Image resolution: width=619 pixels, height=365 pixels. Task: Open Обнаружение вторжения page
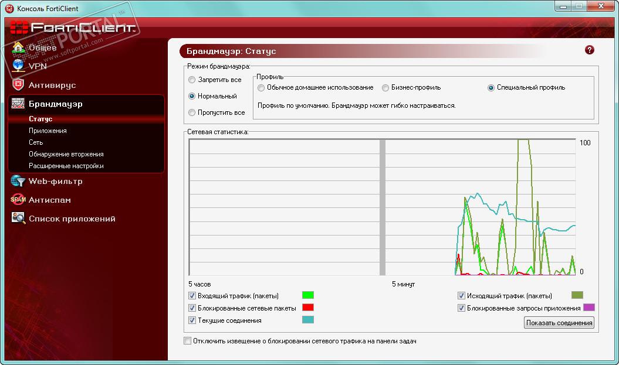point(66,154)
